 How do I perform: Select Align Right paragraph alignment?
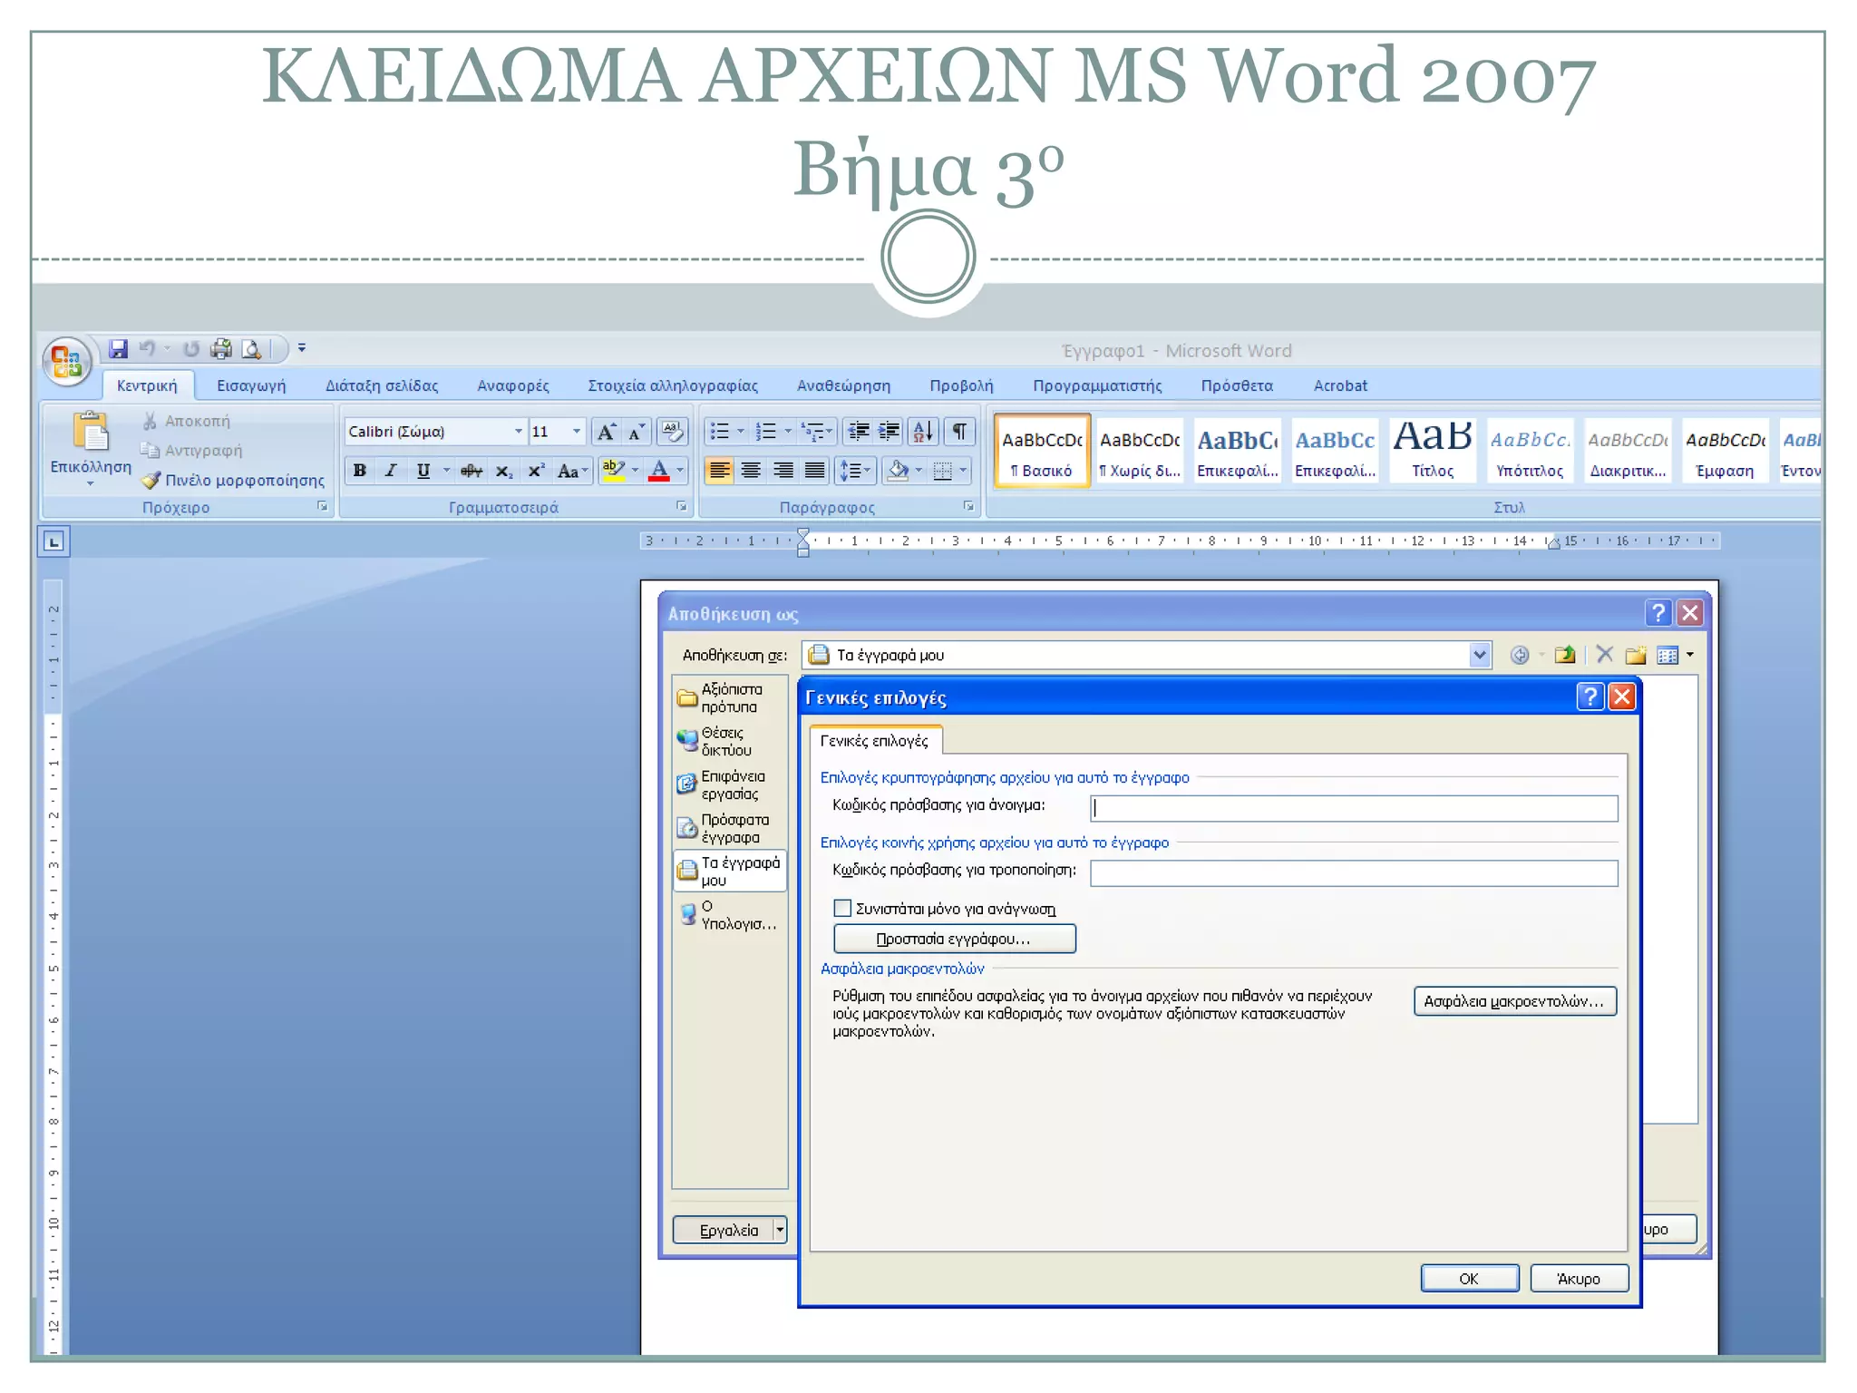783,471
